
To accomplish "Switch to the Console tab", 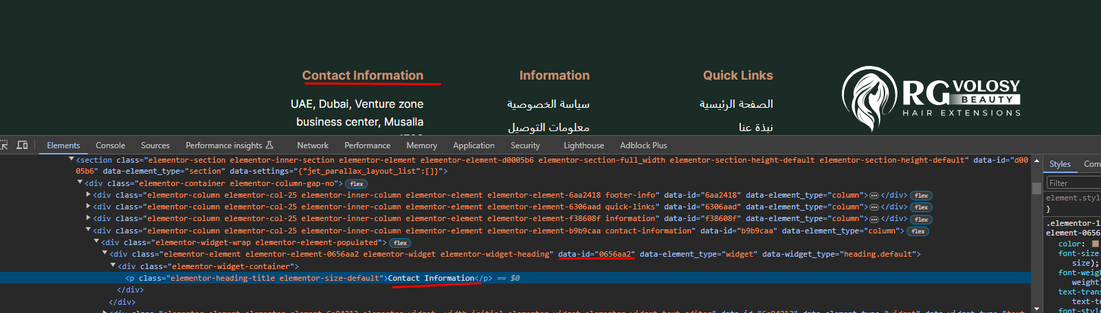I will click(110, 146).
